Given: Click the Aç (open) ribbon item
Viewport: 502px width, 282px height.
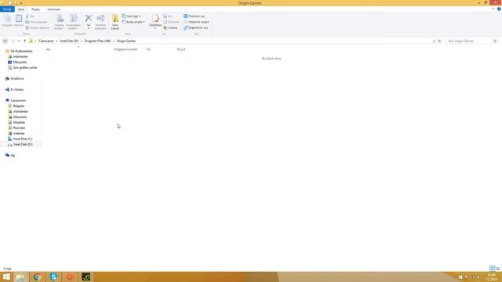Looking at the screenshot, I should point(168,16).
